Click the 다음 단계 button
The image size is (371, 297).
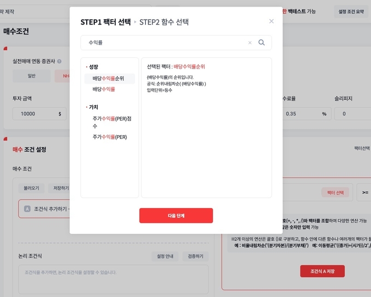pos(176,215)
